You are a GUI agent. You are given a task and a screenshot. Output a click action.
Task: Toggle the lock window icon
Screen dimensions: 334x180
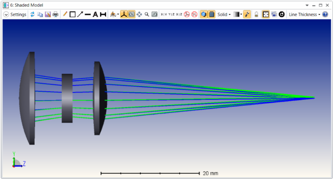(x=256, y=14)
